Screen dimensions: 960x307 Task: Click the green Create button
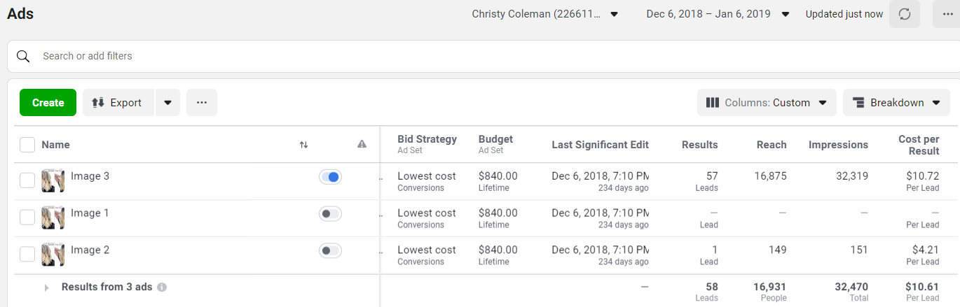48,103
